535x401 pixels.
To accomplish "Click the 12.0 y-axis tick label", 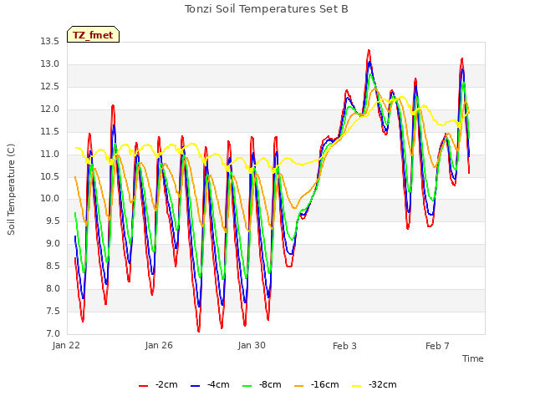I will 50,109.
